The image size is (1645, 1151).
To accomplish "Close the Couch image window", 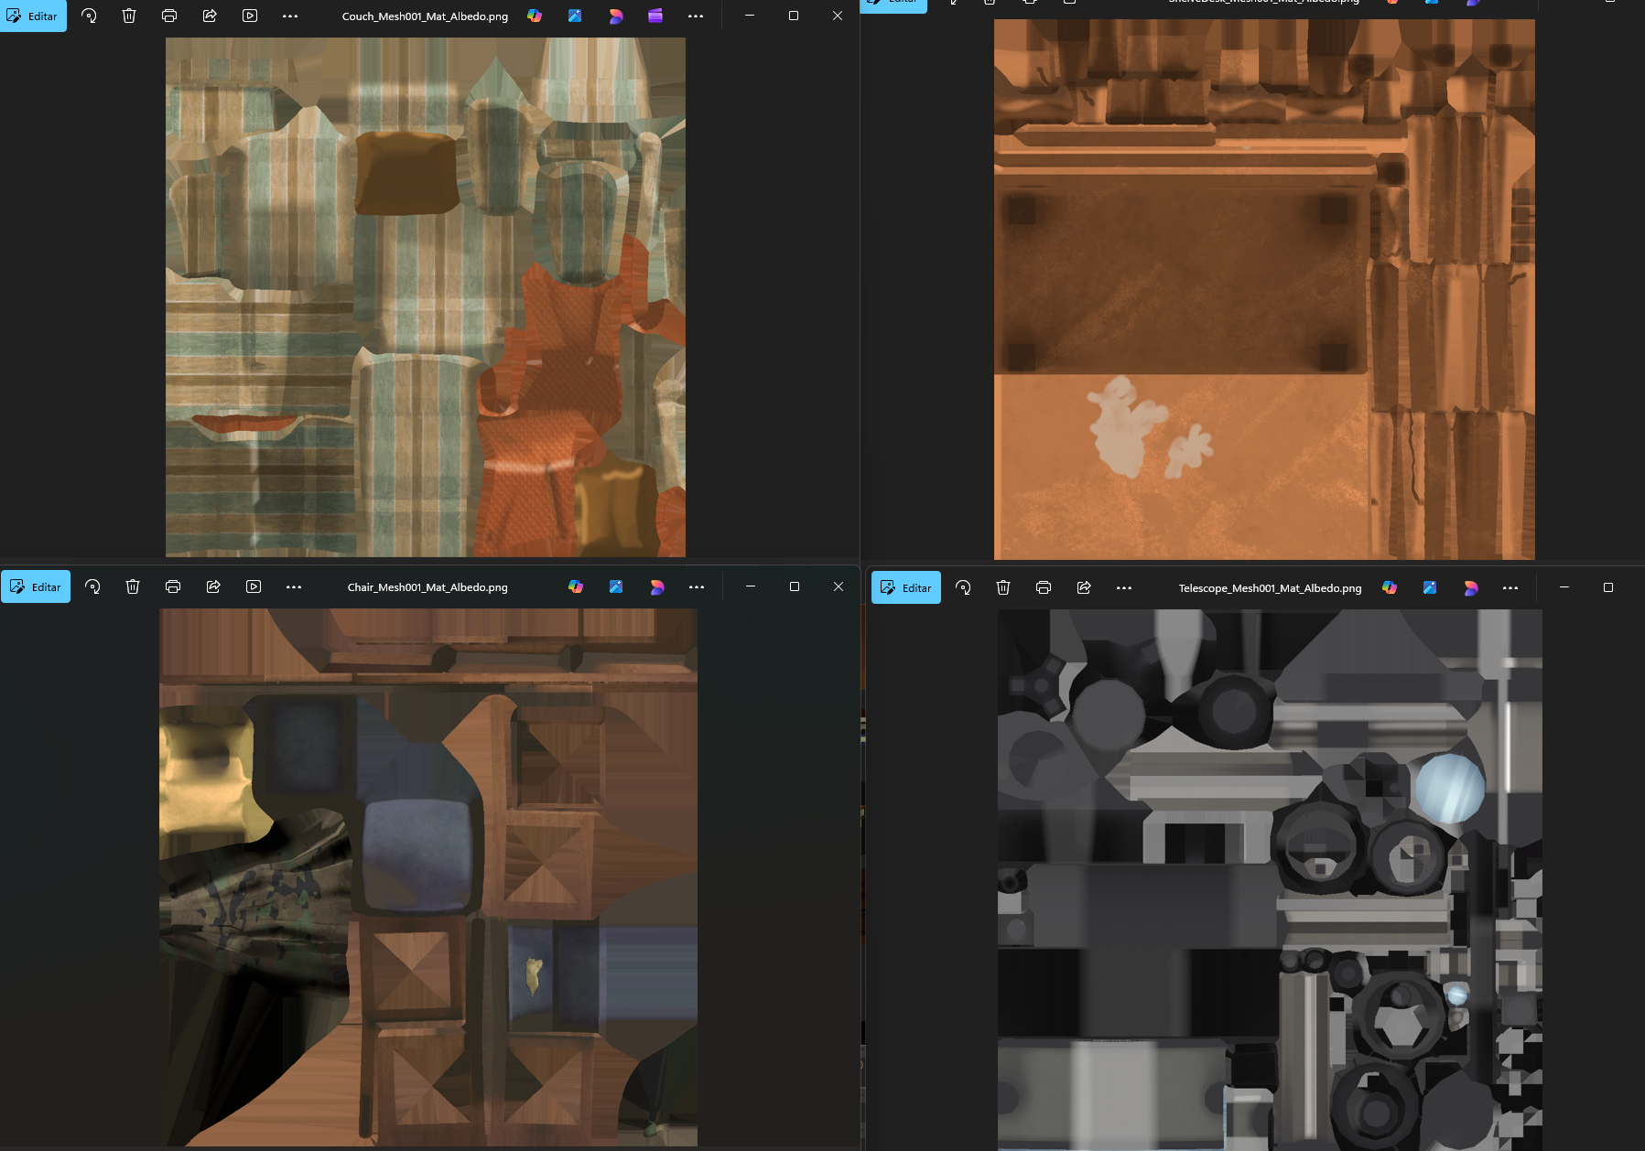I will 838,16.
